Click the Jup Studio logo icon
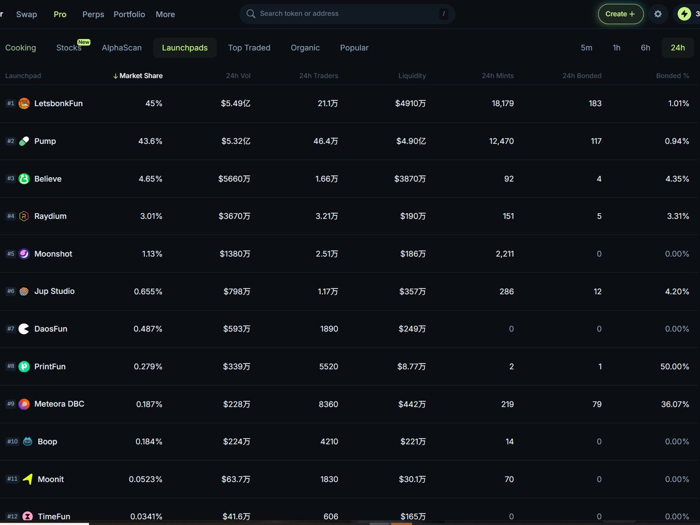The height and width of the screenshot is (525, 700). [24, 291]
